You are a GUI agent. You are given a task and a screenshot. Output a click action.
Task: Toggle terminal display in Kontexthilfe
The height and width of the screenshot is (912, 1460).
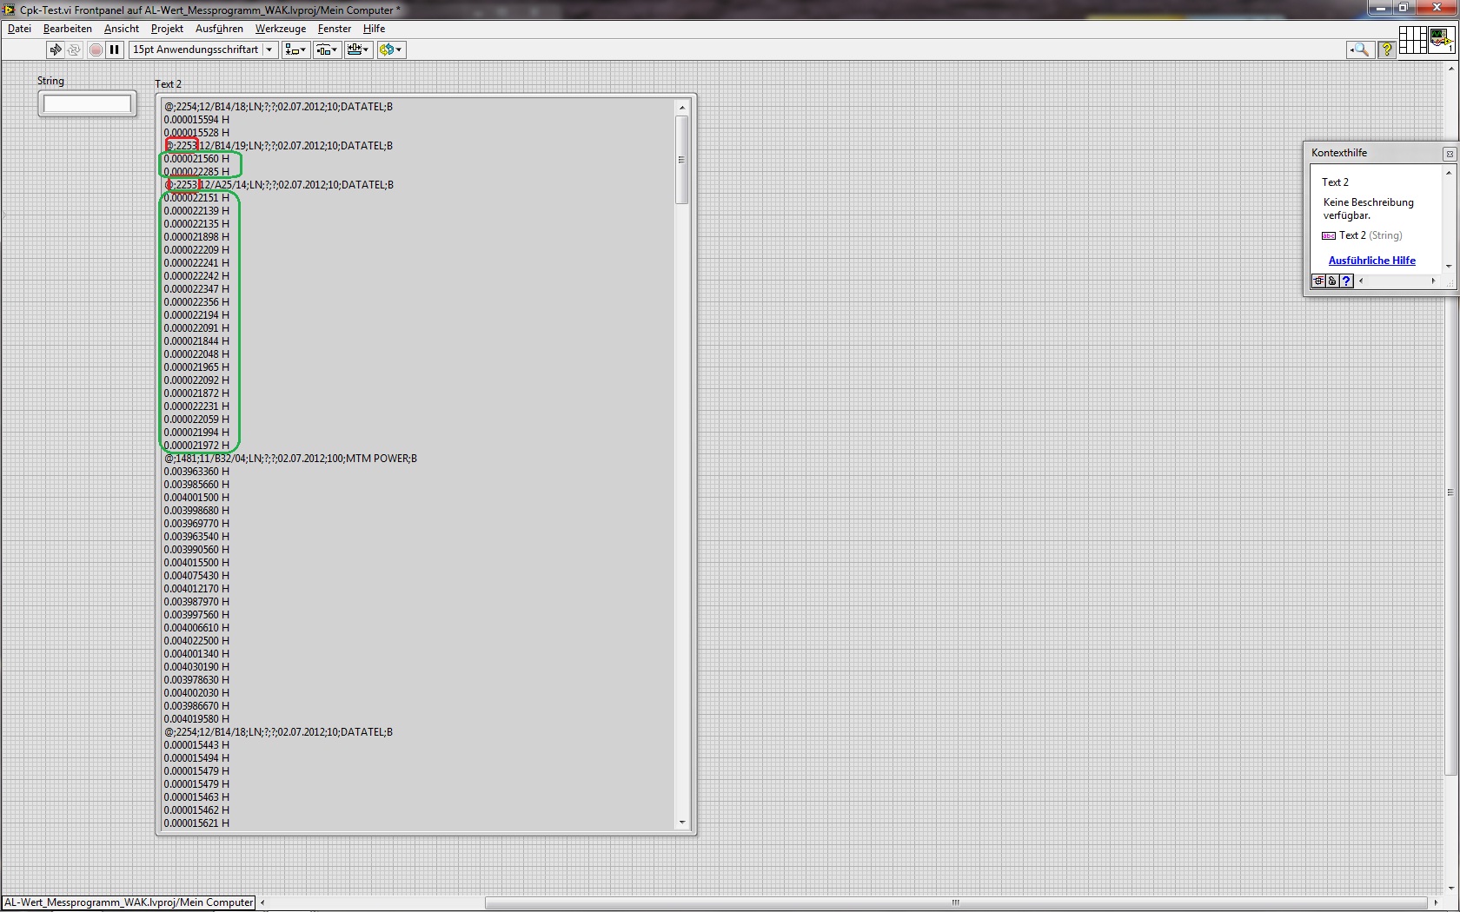[x=1318, y=281]
